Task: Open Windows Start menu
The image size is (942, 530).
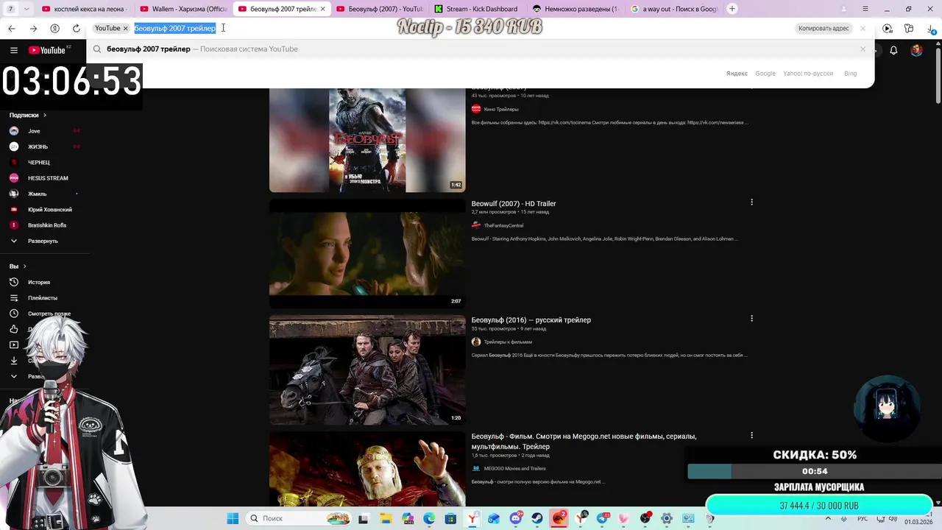Action: [x=233, y=518]
